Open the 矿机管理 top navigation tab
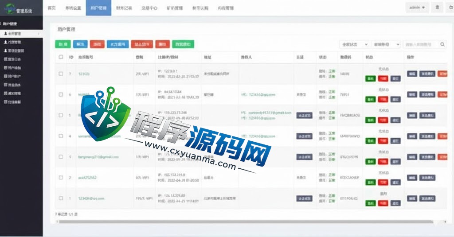 point(175,8)
